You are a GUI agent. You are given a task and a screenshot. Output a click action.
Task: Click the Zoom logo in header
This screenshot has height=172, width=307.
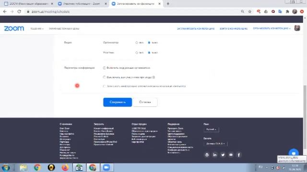pos(14,29)
